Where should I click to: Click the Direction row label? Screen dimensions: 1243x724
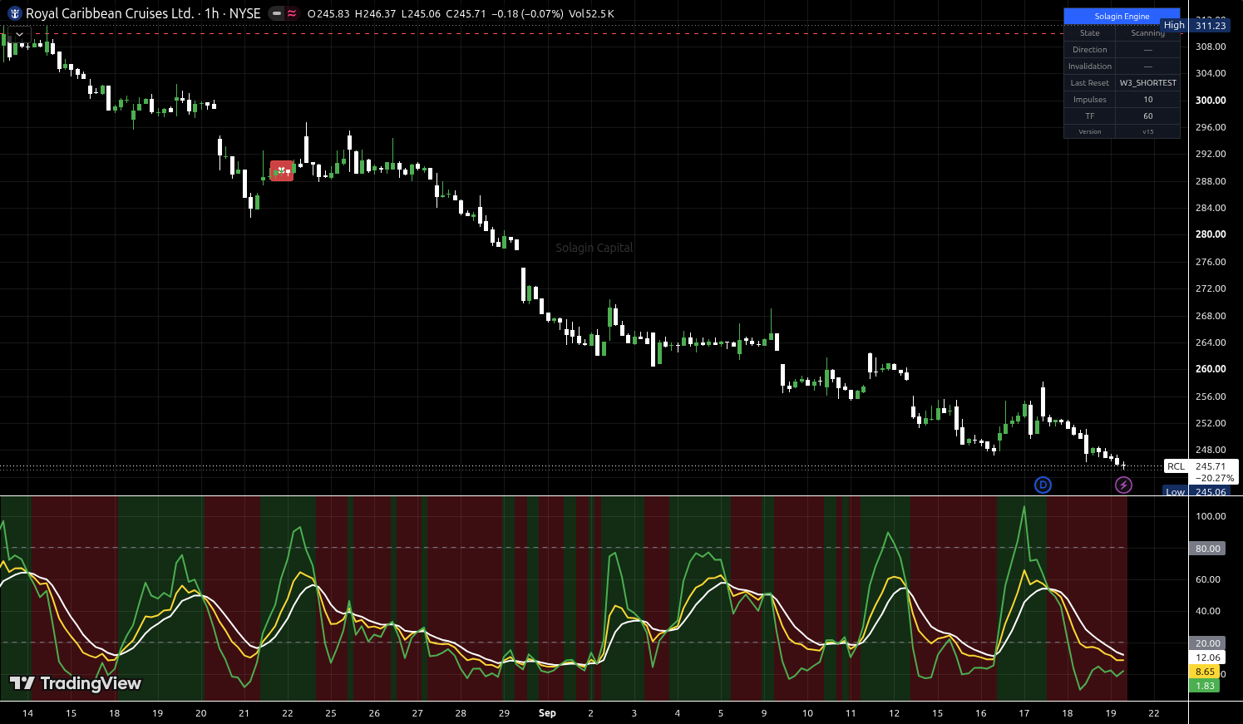point(1090,50)
